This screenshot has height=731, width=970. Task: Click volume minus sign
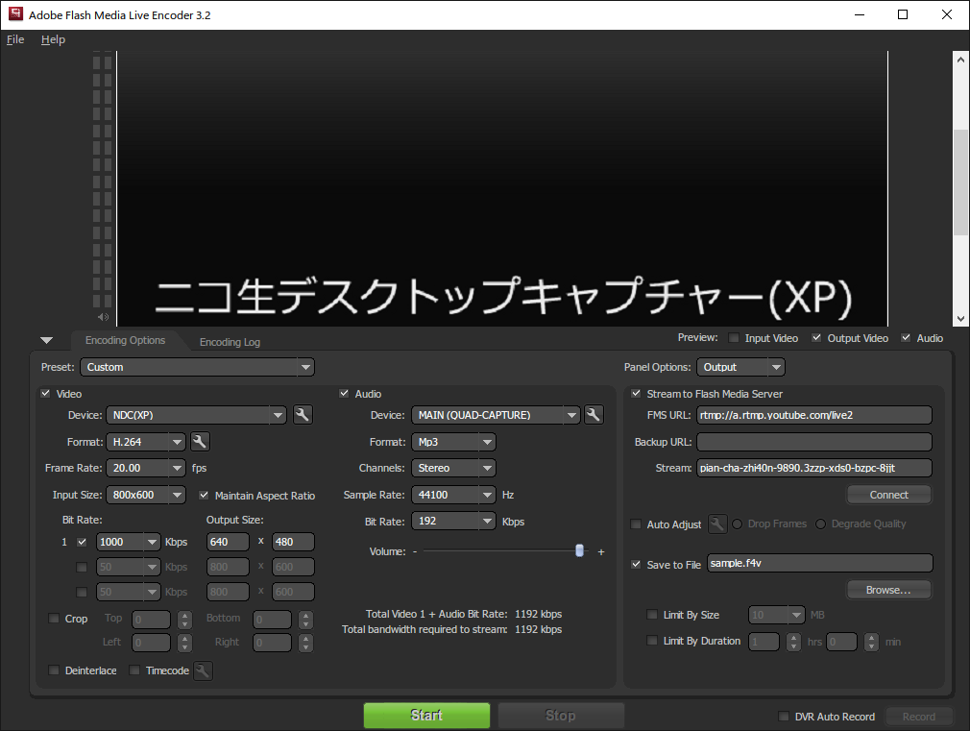pyautogui.click(x=415, y=551)
